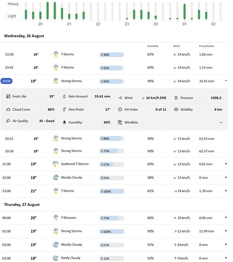Click the Visibility eye icon
Viewport: 233px width, 262px height.
click(176, 109)
